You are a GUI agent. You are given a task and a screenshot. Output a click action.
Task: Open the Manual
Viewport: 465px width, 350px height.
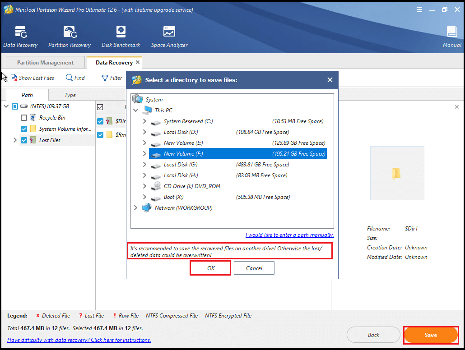(452, 36)
